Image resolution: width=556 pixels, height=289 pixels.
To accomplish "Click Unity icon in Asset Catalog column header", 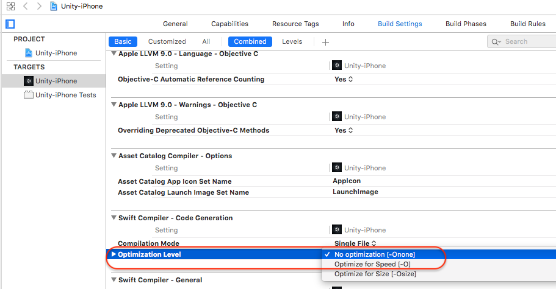I will click(x=336, y=167).
